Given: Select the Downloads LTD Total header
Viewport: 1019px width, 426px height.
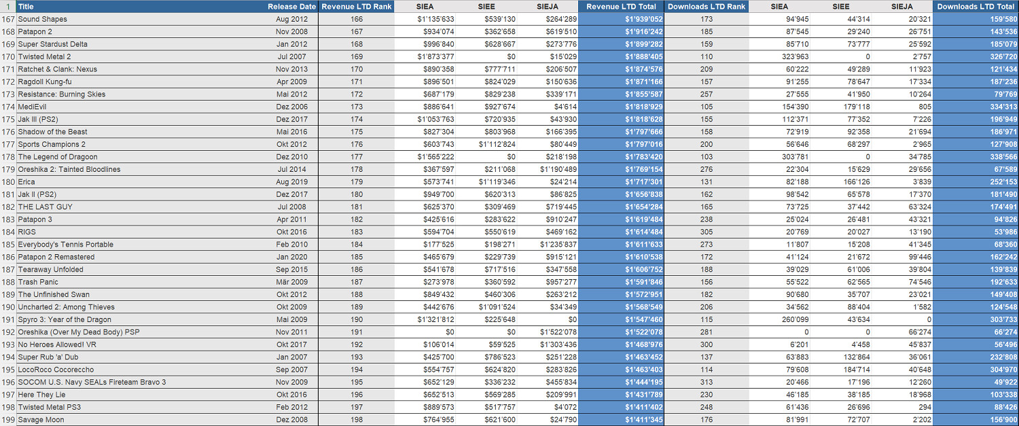Looking at the screenshot, I should click(976, 6).
